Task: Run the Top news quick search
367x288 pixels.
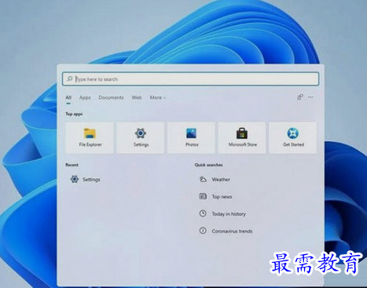Action: point(216,196)
